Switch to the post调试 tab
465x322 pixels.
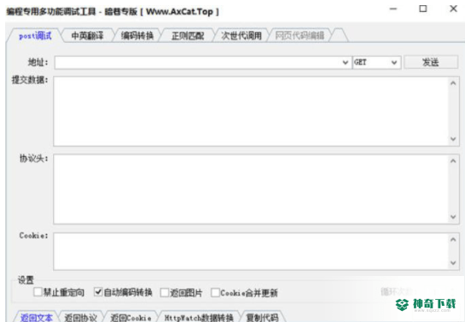click(x=35, y=36)
